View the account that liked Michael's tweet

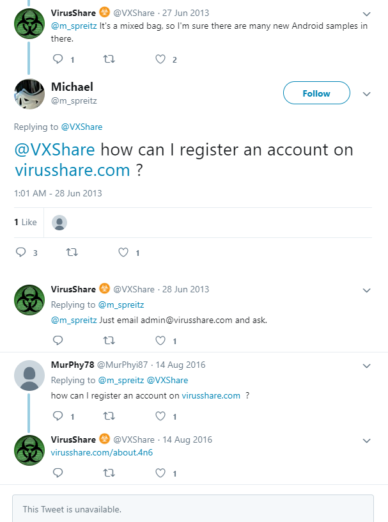click(59, 222)
